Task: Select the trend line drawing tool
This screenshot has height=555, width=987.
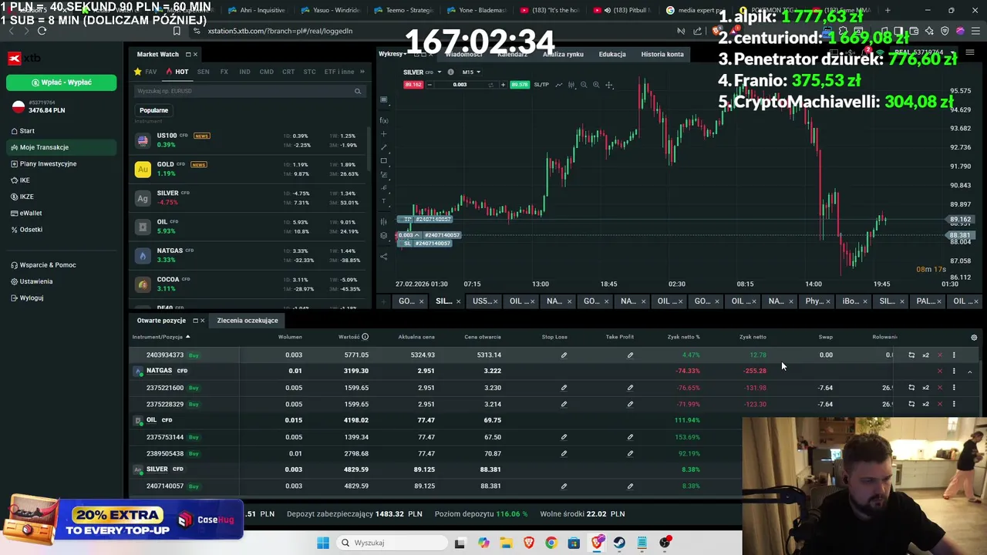Action: pyautogui.click(x=384, y=147)
